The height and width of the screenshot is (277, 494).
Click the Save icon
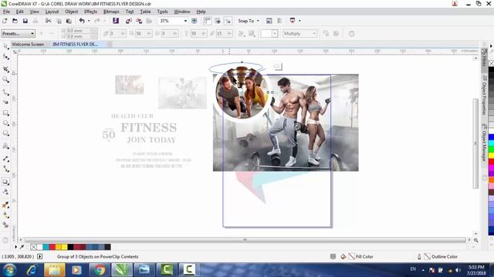[25, 21]
